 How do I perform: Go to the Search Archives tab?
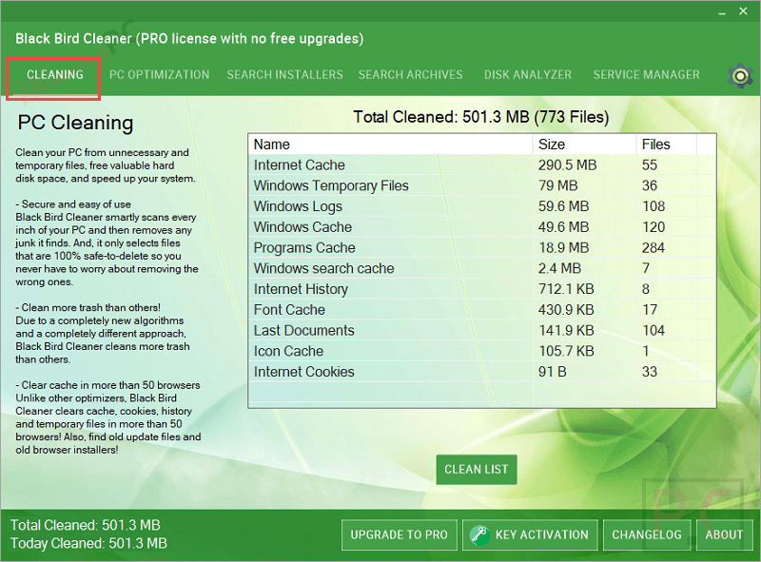pyautogui.click(x=410, y=74)
